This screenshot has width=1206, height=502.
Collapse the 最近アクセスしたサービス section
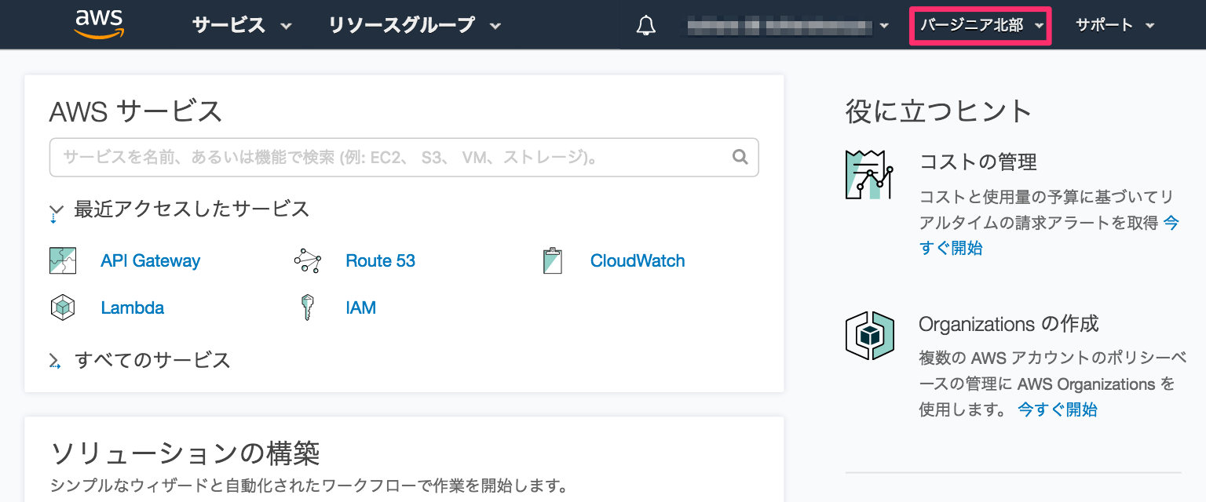click(x=179, y=209)
